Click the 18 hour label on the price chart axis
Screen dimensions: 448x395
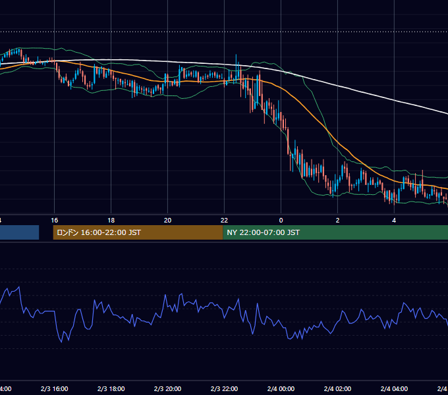point(111,221)
